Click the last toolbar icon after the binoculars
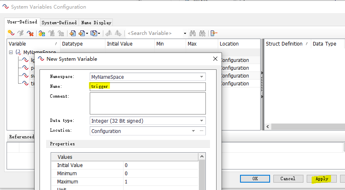Image resolution: width=345 pixels, height=190 pixels. click(x=214, y=33)
